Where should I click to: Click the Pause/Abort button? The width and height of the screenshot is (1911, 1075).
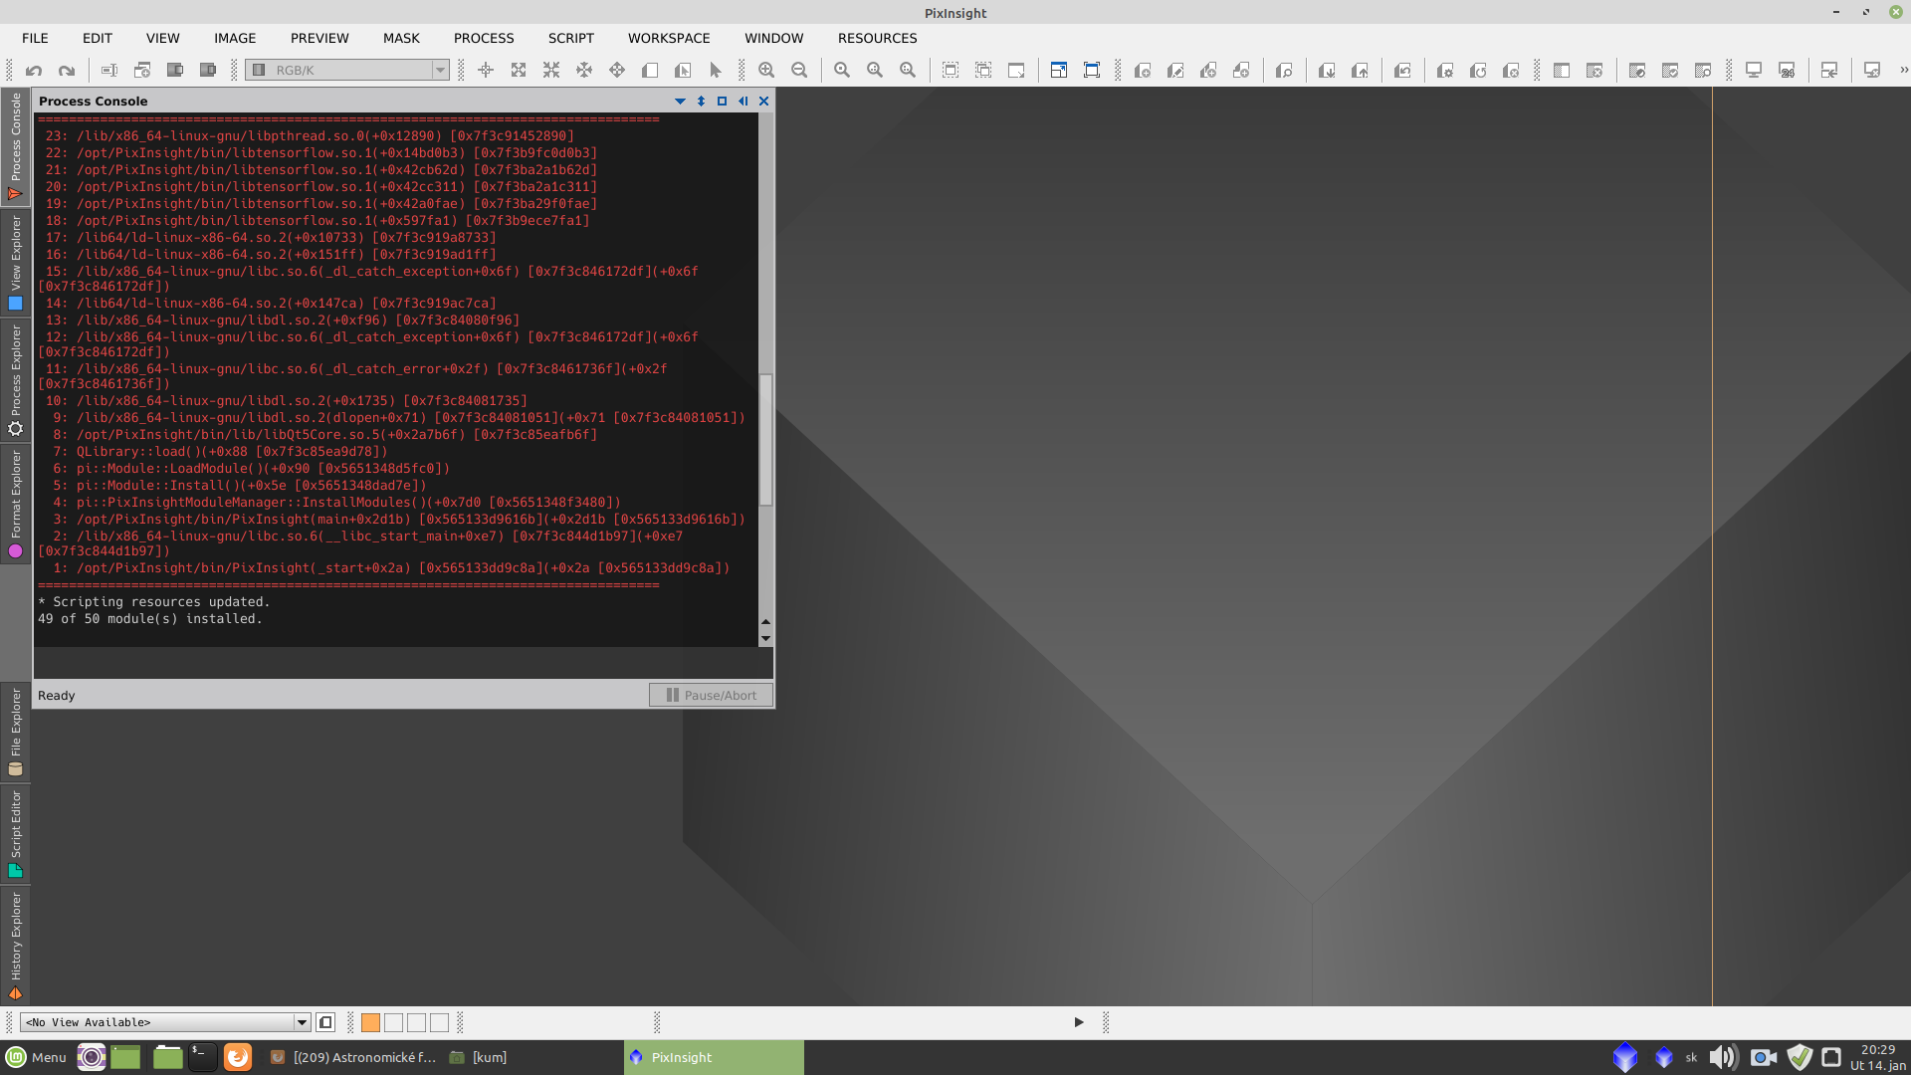(x=711, y=695)
